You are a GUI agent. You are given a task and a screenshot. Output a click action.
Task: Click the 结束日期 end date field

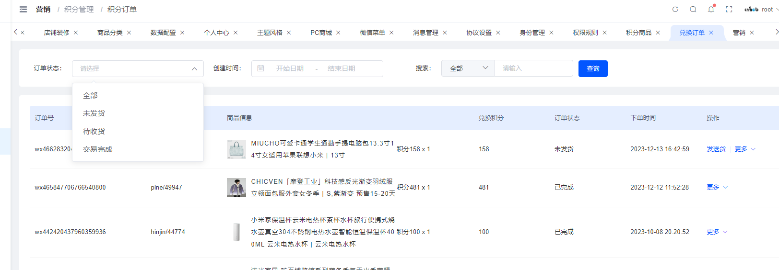(x=342, y=68)
